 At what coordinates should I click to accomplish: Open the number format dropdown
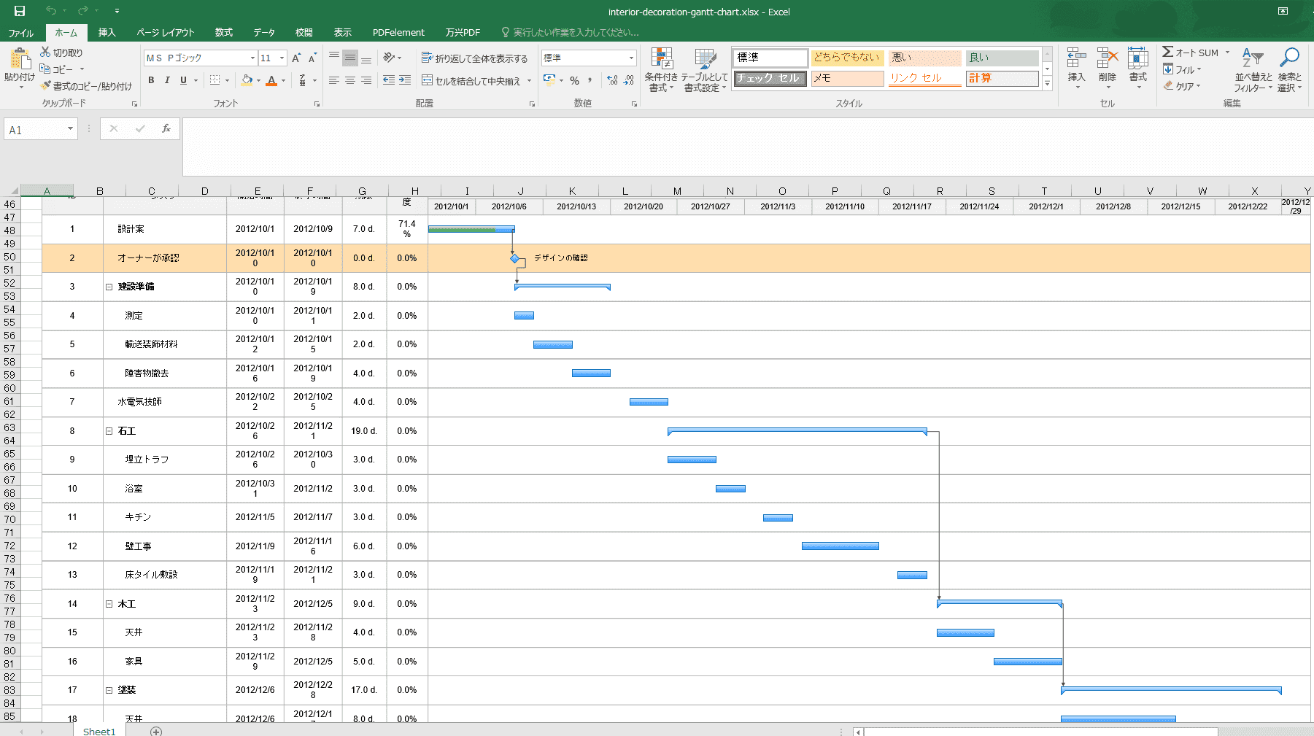(631, 58)
